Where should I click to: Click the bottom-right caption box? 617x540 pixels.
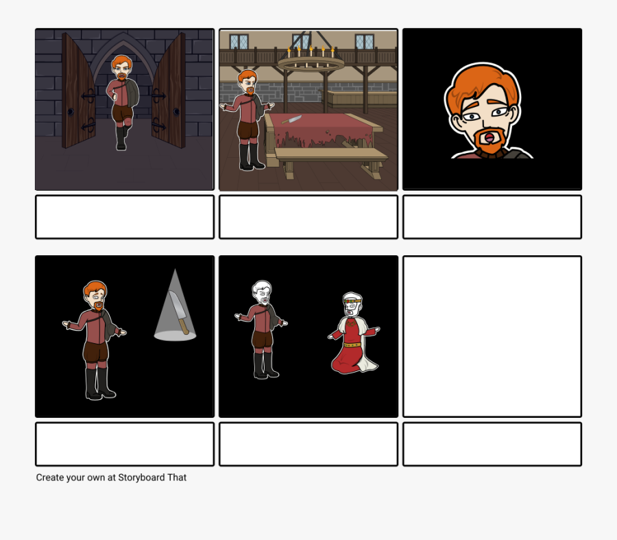tap(492, 444)
